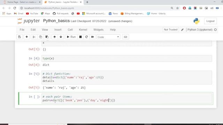This screenshot has height=125, width=223.
Task: Insert a cell below with plus icon
Action: (26, 37)
